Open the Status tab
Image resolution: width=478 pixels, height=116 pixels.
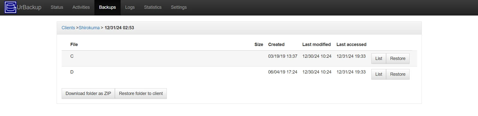coord(57,7)
